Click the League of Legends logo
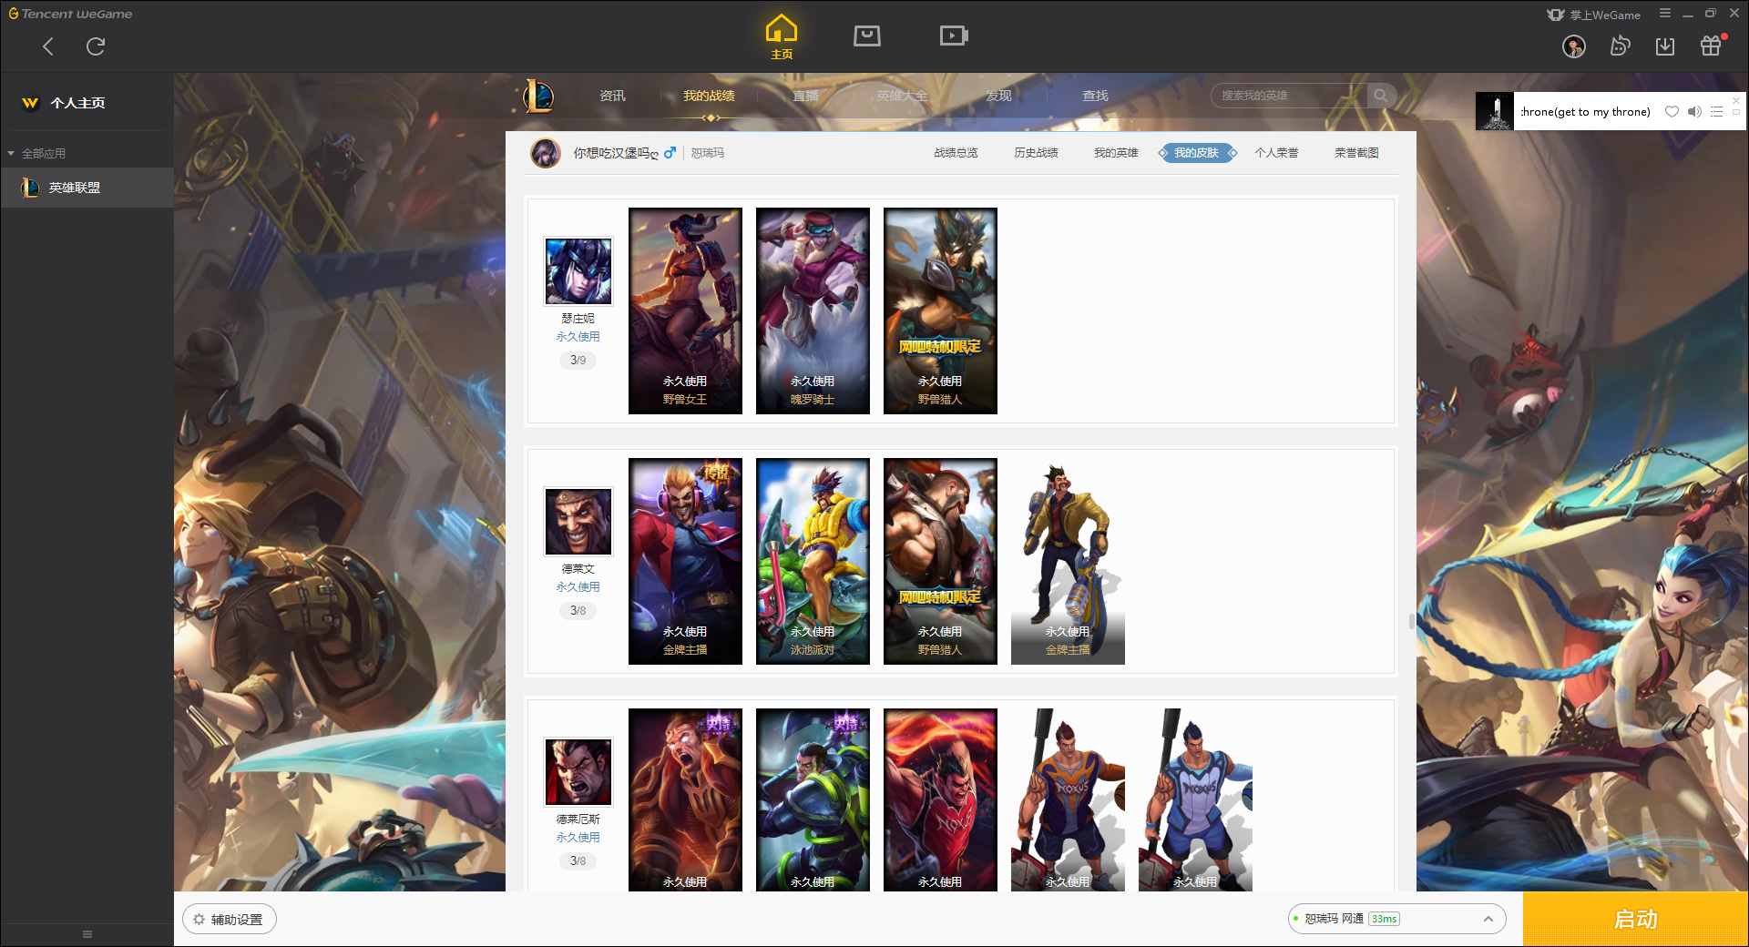The image size is (1749, 947). coord(537,96)
